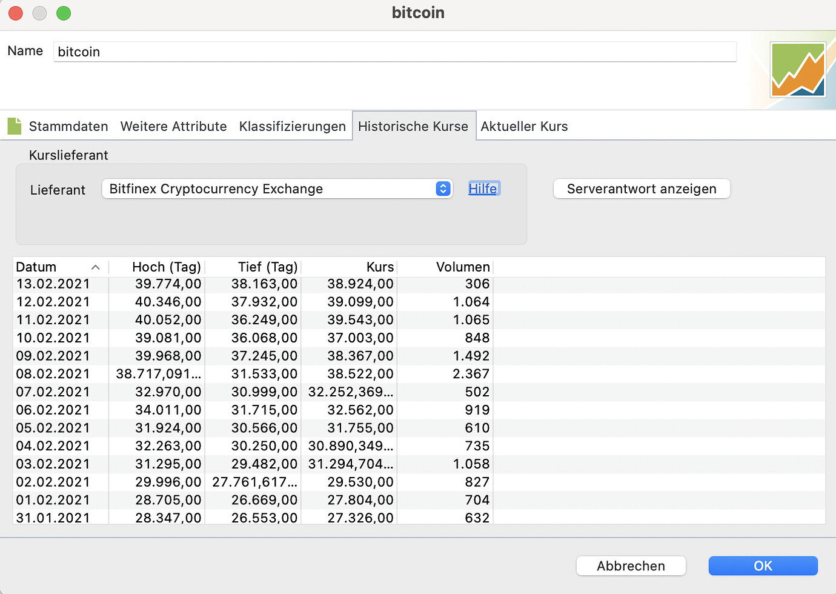Click the Volumen value 1.064
The height and width of the screenshot is (594, 836).
(471, 302)
